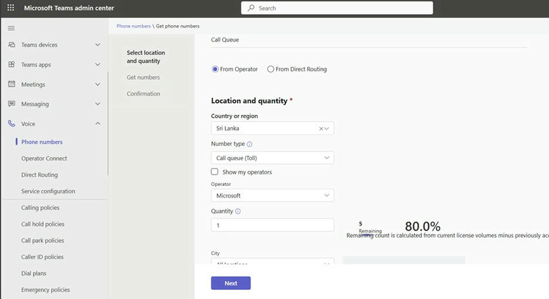The width and height of the screenshot is (549, 299).
Task: Expand the Teams devices section
Action: (x=98, y=45)
